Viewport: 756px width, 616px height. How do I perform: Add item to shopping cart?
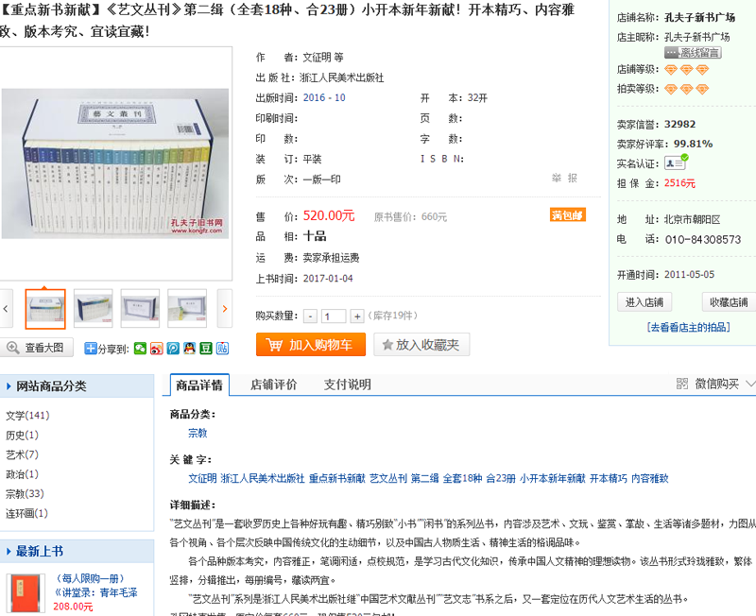point(311,345)
